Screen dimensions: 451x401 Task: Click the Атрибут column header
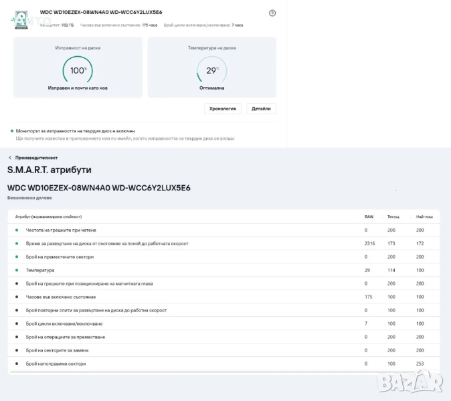click(48, 217)
